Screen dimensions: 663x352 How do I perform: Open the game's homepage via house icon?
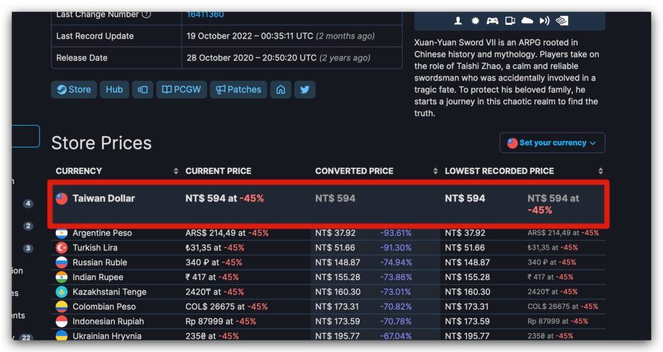pos(281,90)
